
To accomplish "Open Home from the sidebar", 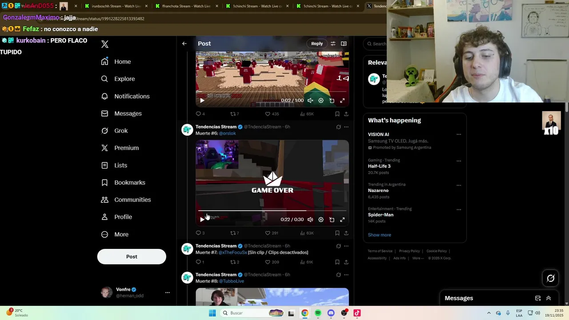I will coord(116,62).
